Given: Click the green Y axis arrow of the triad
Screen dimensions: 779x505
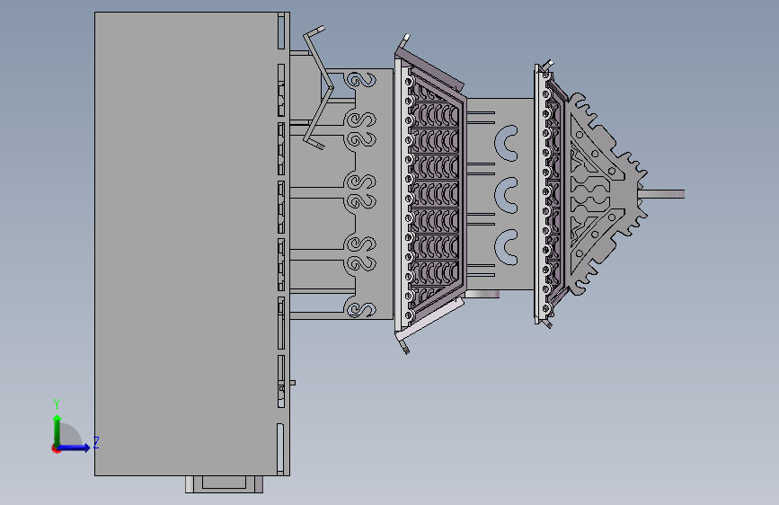Looking at the screenshot, I should (58, 430).
